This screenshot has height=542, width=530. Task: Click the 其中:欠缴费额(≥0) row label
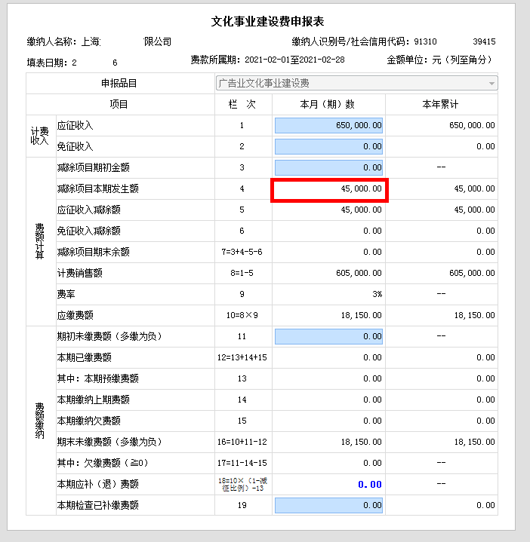click(103, 463)
